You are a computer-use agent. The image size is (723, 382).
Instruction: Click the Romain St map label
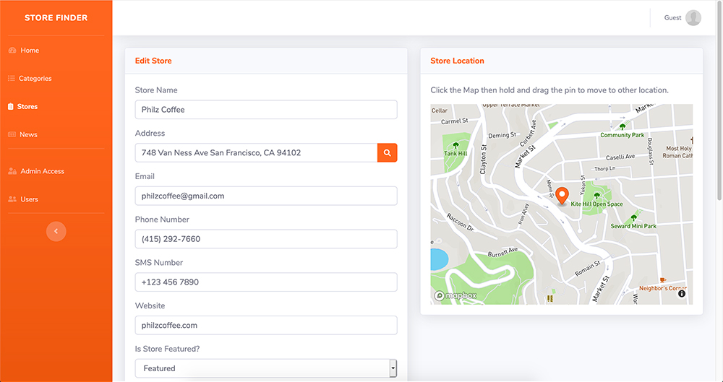coord(587,269)
